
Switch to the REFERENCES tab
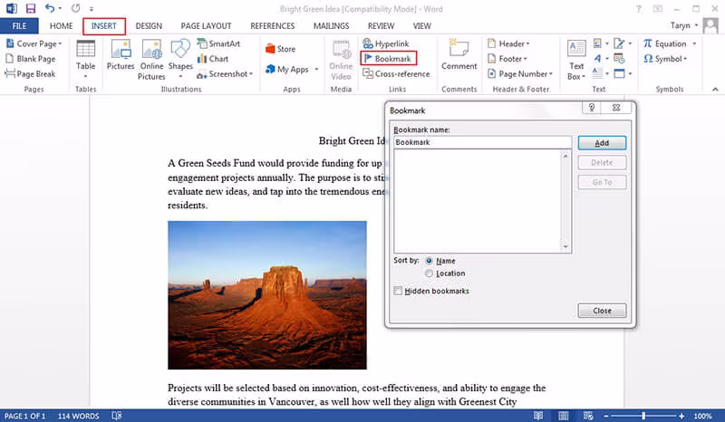(273, 26)
